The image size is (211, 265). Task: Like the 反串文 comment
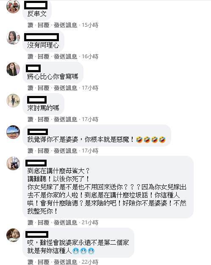tap(31, 25)
